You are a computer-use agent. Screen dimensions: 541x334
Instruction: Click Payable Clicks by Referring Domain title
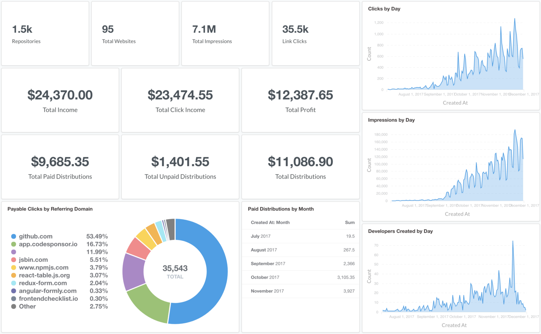click(50, 209)
